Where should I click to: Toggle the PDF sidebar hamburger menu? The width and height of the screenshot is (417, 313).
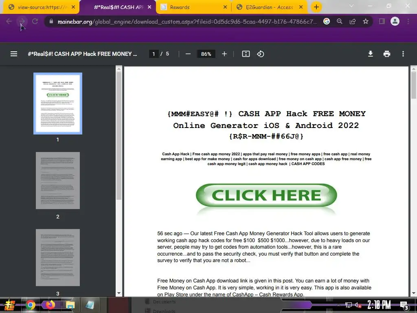[x=14, y=54]
